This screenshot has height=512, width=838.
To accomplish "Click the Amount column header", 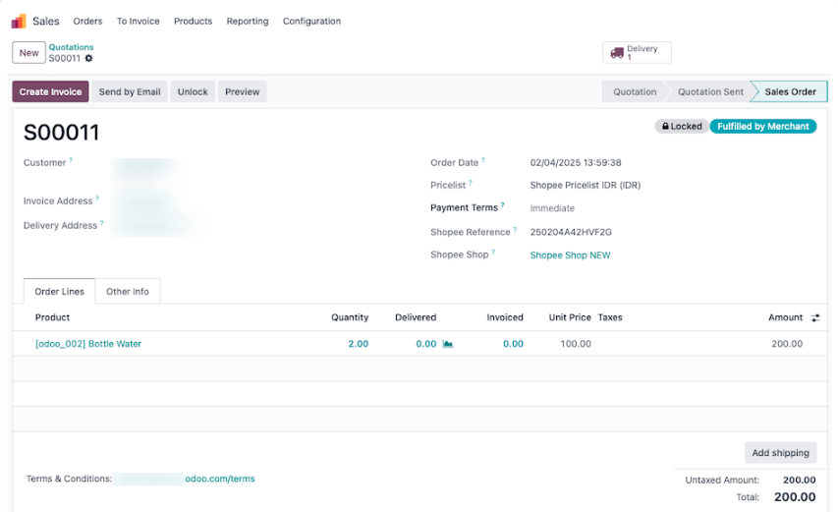I will tap(785, 317).
